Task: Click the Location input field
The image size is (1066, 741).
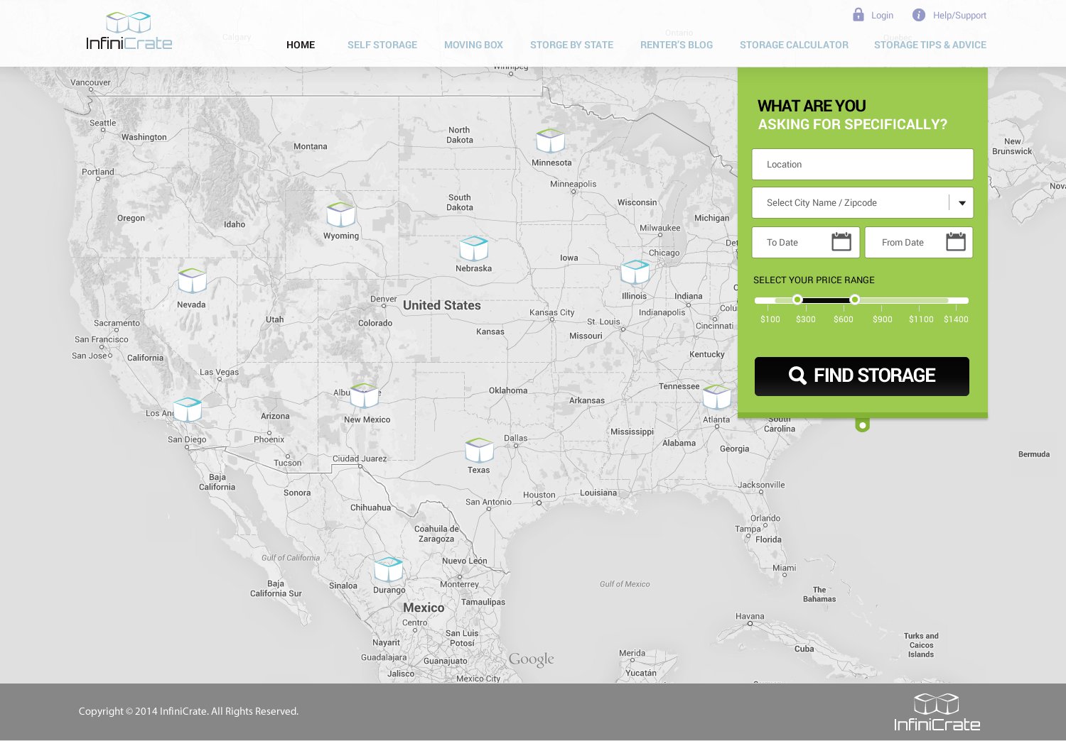Action: click(863, 164)
